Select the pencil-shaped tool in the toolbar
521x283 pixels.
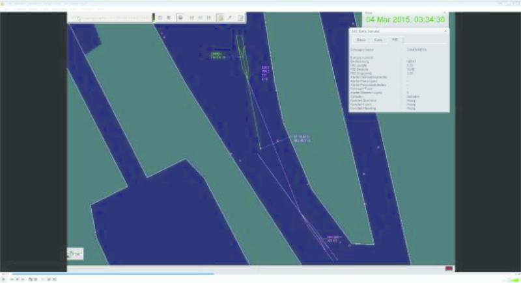(230, 18)
